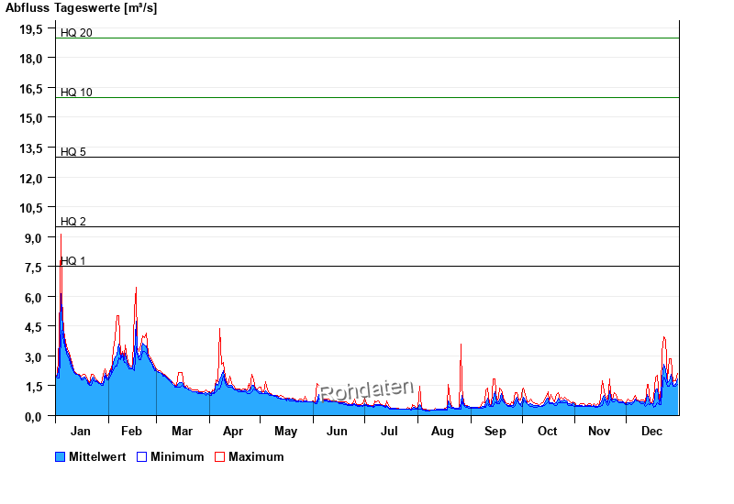Select the Maximum legend label
The width and height of the screenshot is (734, 504).
coord(256,456)
